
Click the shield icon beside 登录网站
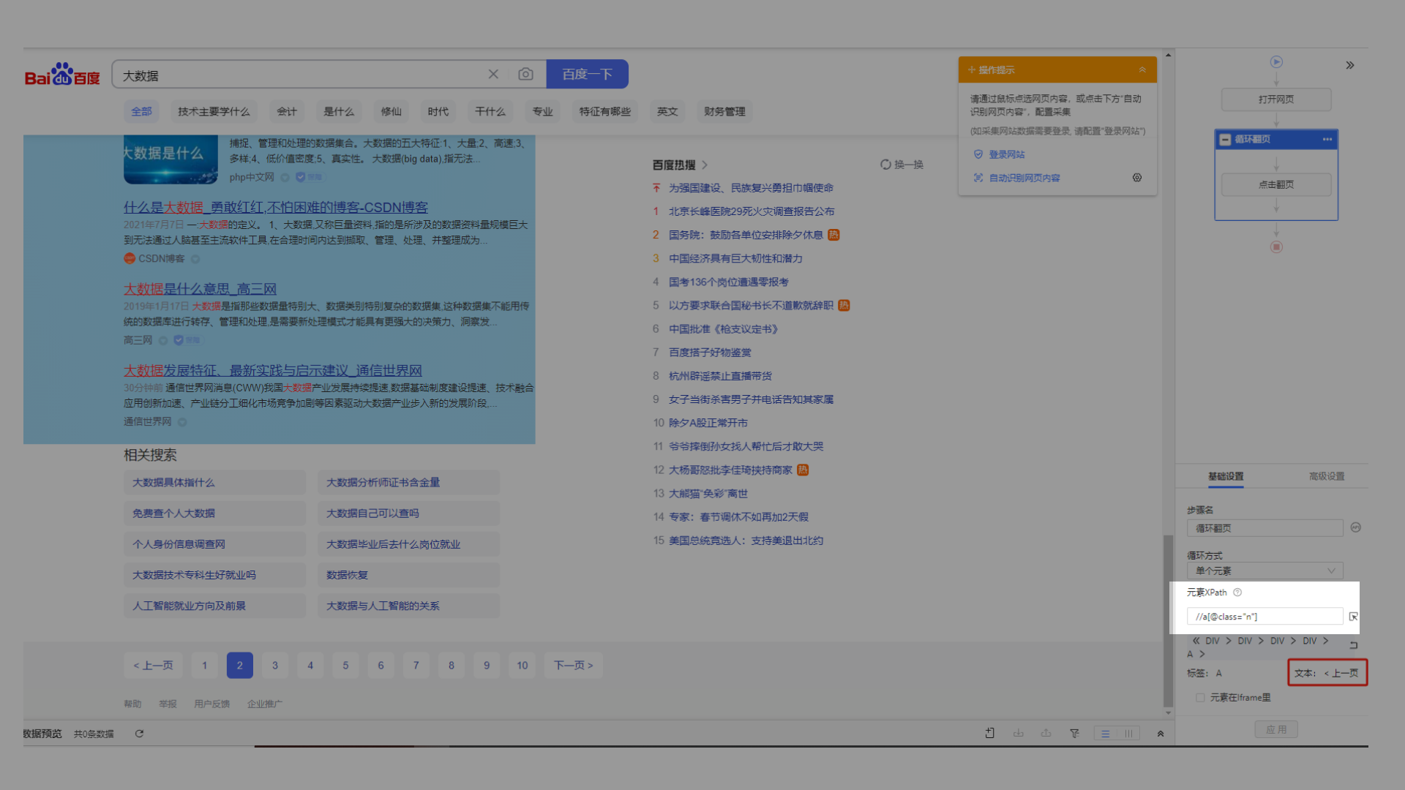(x=978, y=154)
